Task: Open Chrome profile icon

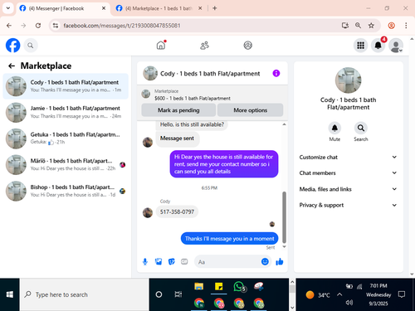Action: [x=391, y=26]
